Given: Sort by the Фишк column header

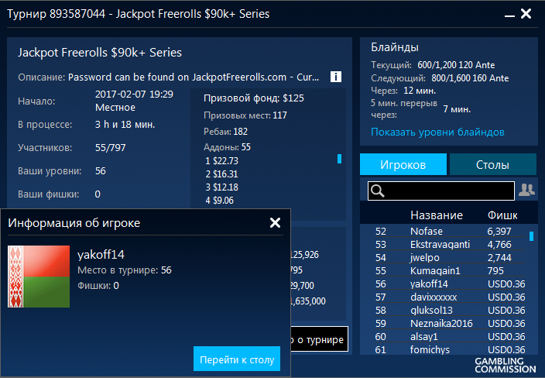Looking at the screenshot, I should point(502,215).
